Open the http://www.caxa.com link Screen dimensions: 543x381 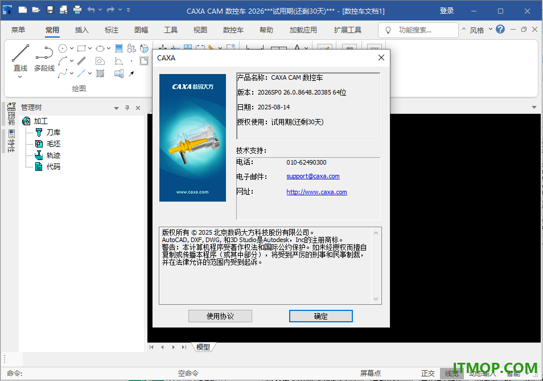pos(316,192)
